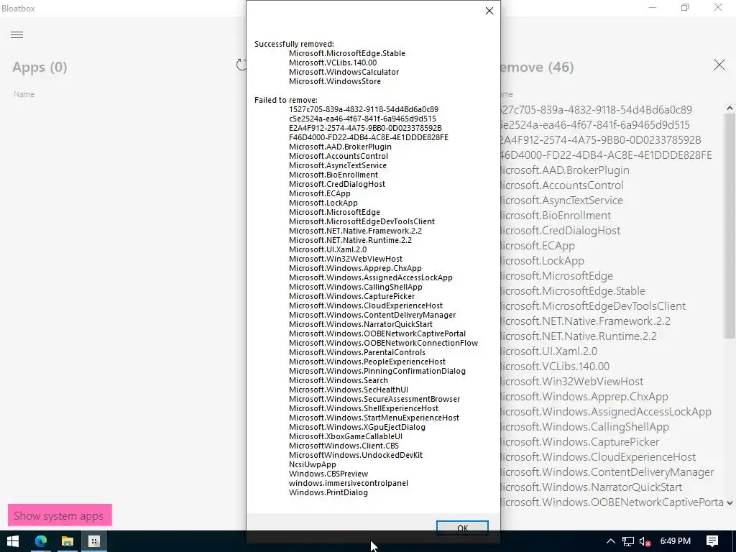
Task: Close the Bloatbox main window
Action: [x=718, y=8]
